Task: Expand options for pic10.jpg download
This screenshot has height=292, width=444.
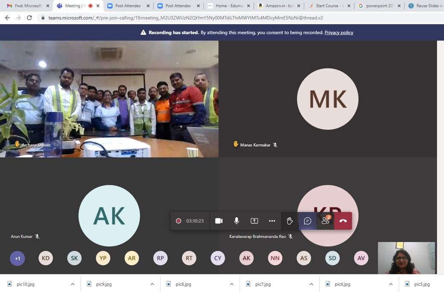Action: pos(73,284)
